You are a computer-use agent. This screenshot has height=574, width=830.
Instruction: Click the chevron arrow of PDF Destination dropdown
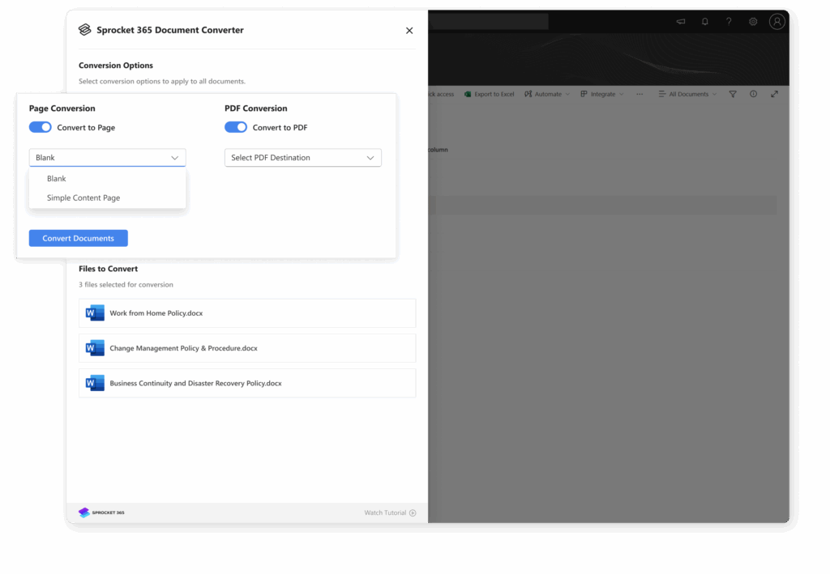click(x=370, y=158)
